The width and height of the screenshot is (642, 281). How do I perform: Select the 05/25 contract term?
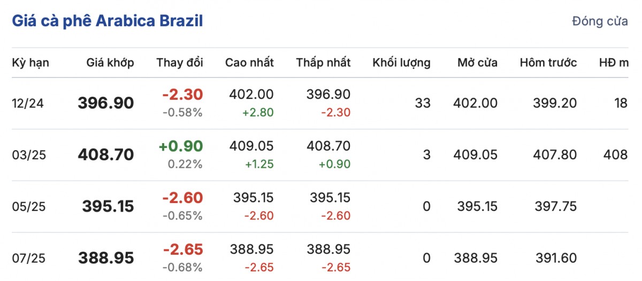click(x=28, y=206)
